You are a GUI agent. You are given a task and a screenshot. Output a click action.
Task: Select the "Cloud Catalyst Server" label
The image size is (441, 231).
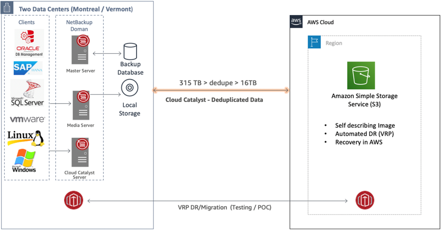click(80, 175)
